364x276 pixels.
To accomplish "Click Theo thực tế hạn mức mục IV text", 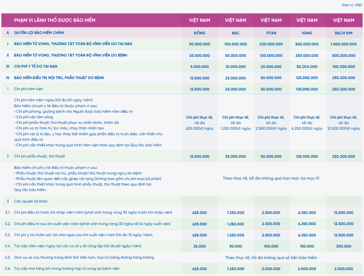I will [x=271, y=179].
